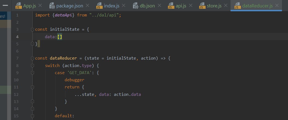Screen dimensions: 288x120
Task: Click line number 1 in the gutter
Action: [x=17, y=15]
